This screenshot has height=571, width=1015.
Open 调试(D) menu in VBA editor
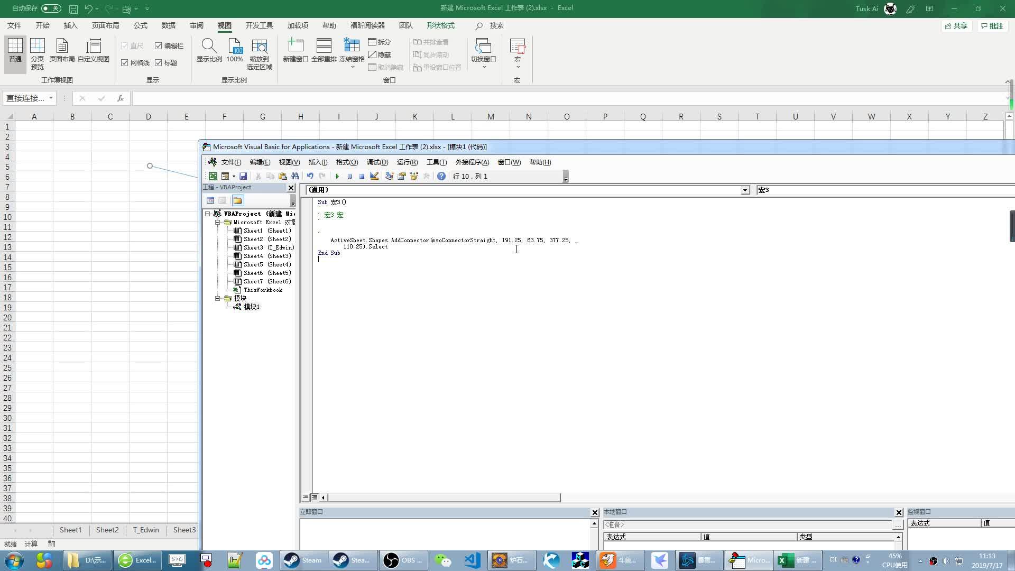tap(377, 162)
